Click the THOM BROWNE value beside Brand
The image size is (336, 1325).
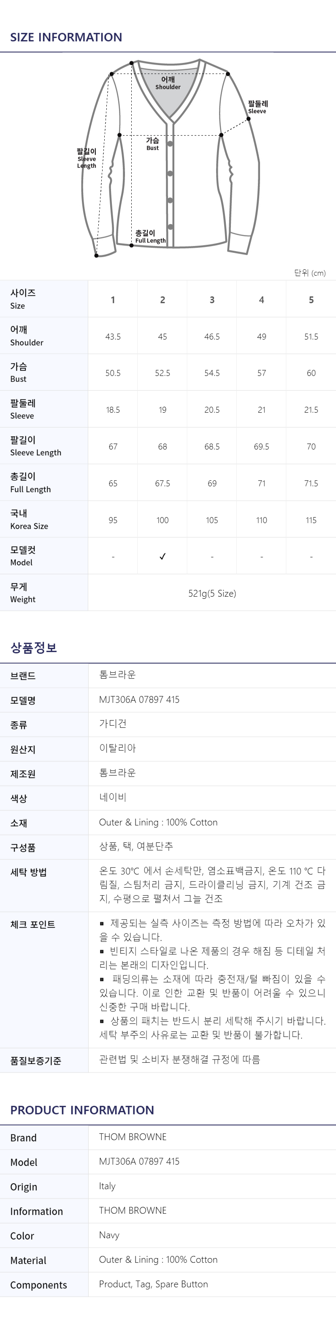click(133, 1136)
